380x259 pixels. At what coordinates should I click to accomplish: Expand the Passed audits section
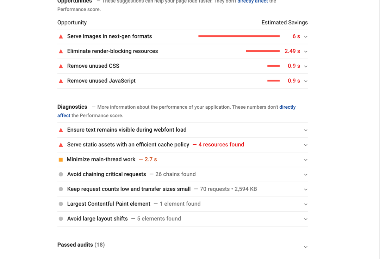[306, 247]
